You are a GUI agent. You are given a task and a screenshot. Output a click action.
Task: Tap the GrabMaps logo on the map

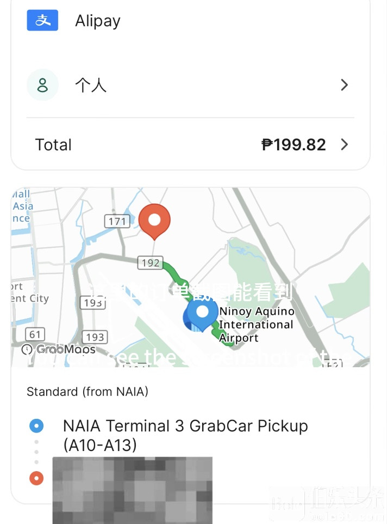click(x=59, y=350)
